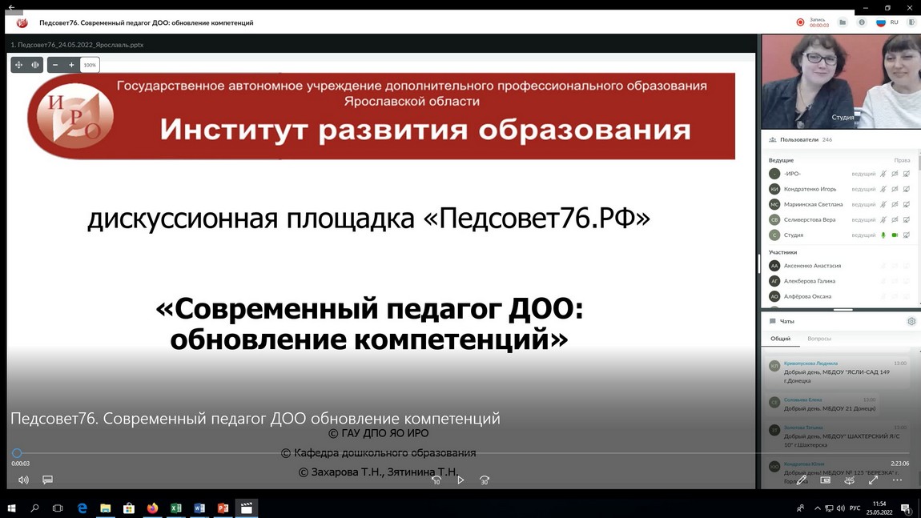
Task: Skip back 10 seconds in player
Action: pyautogui.click(x=436, y=480)
